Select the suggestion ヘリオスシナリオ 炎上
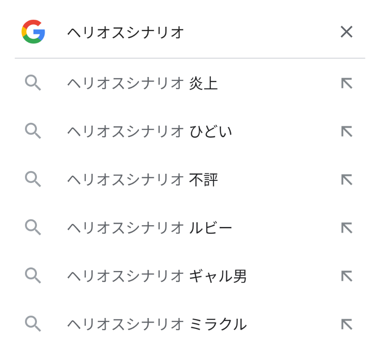The height and width of the screenshot is (344, 380). coord(142,83)
